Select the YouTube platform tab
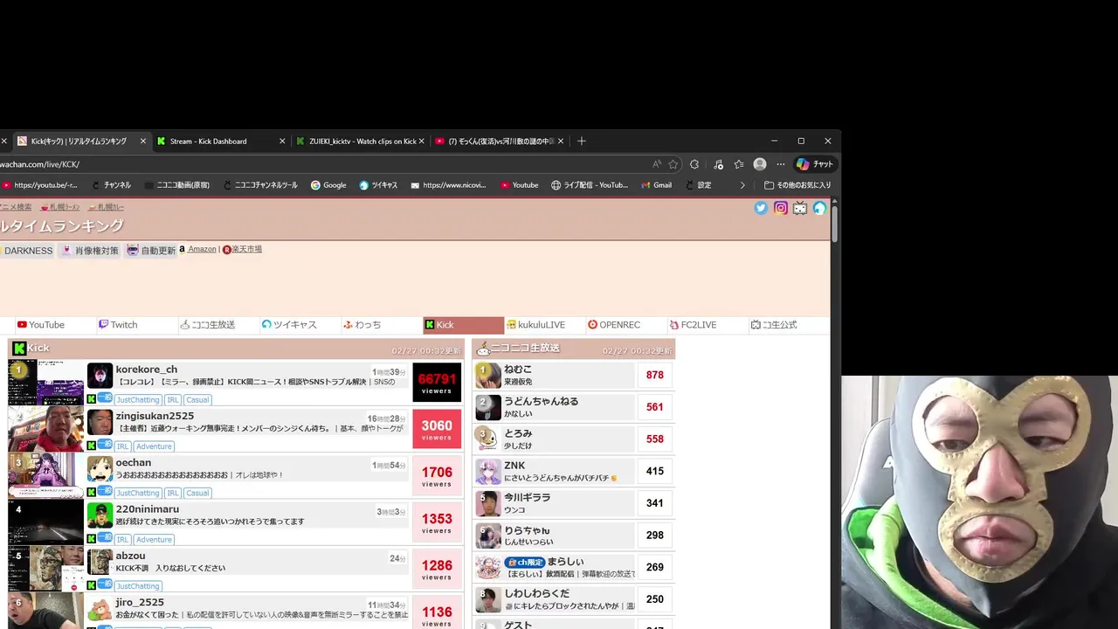 [54, 325]
